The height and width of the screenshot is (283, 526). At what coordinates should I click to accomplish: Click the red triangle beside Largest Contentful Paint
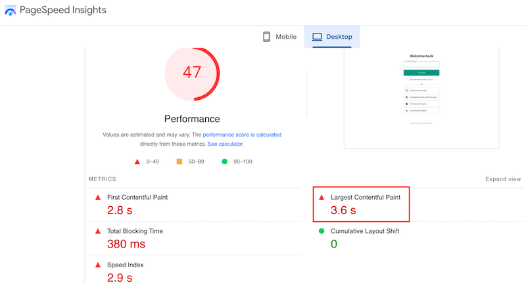point(322,197)
